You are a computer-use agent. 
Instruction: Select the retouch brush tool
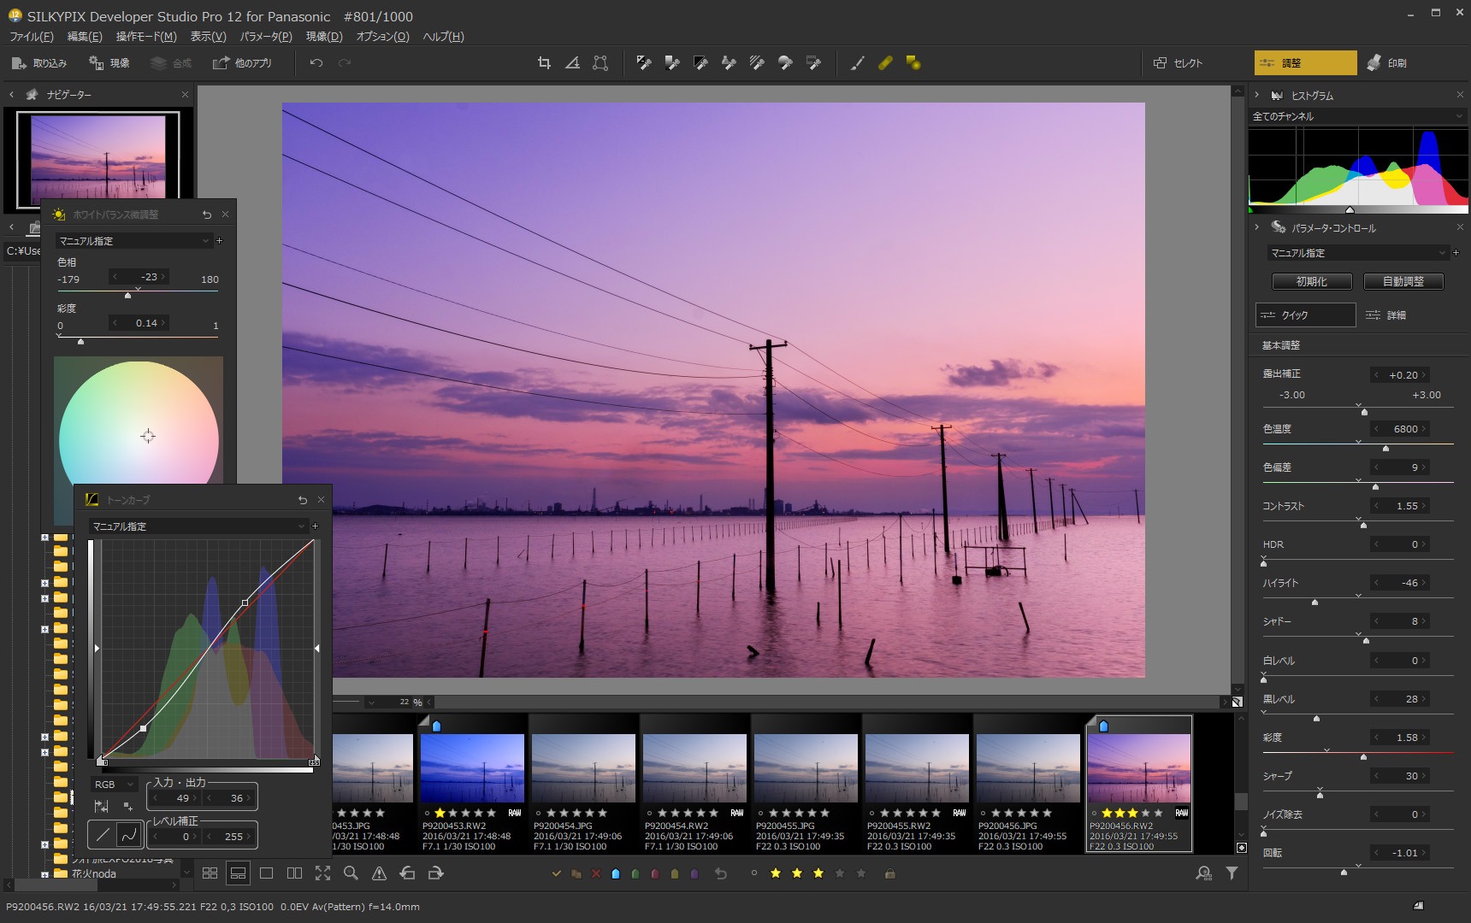pyautogui.click(x=857, y=63)
